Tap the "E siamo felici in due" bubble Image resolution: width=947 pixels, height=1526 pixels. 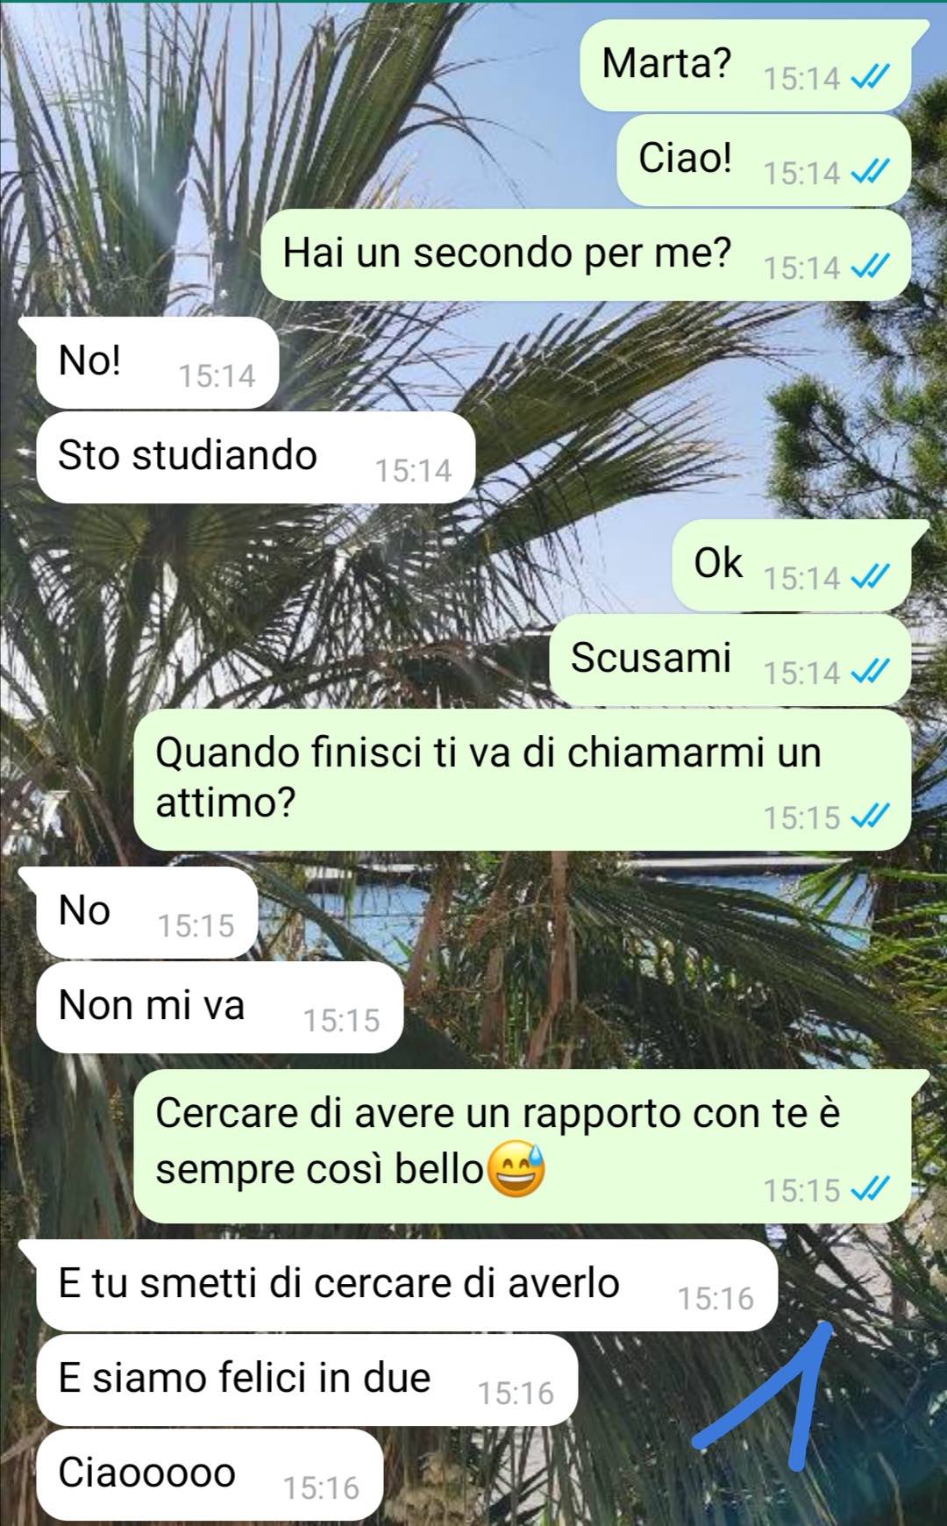tap(307, 1380)
